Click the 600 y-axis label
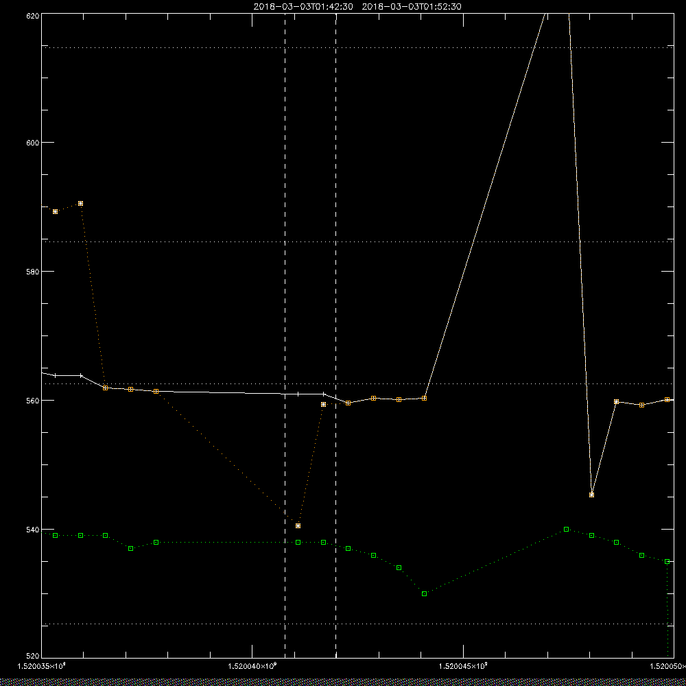 tap(33, 143)
